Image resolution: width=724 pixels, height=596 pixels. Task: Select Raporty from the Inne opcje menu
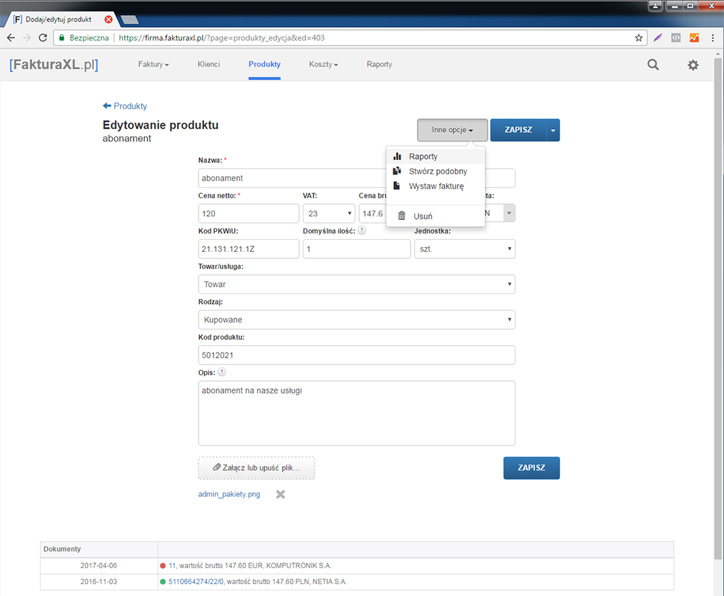(x=423, y=156)
